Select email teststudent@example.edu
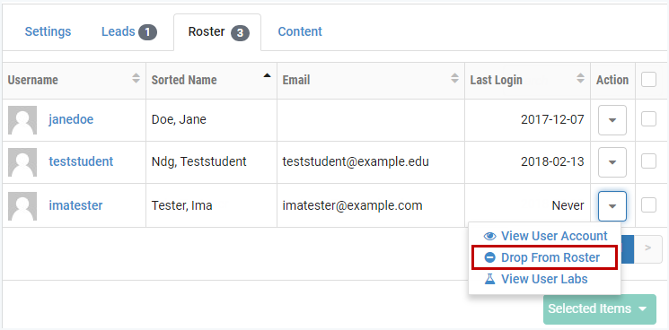 pyautogui.click(x=356, y=161)
